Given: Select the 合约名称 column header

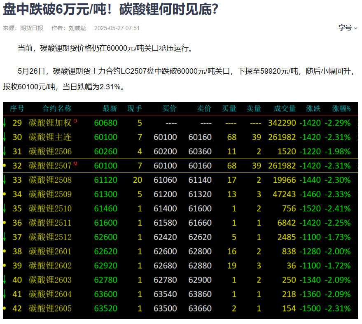Looking at the screenshot, I should 57,108.
